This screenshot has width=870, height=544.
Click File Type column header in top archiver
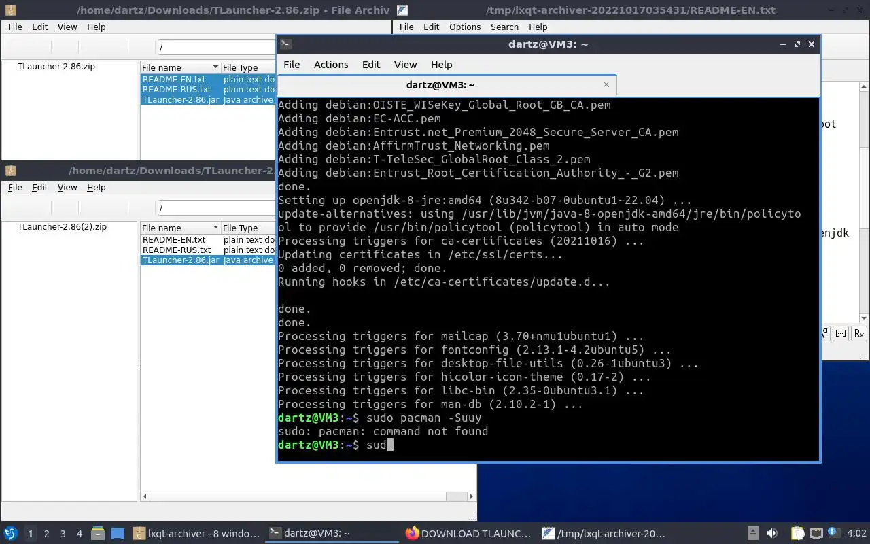point(248,67)
